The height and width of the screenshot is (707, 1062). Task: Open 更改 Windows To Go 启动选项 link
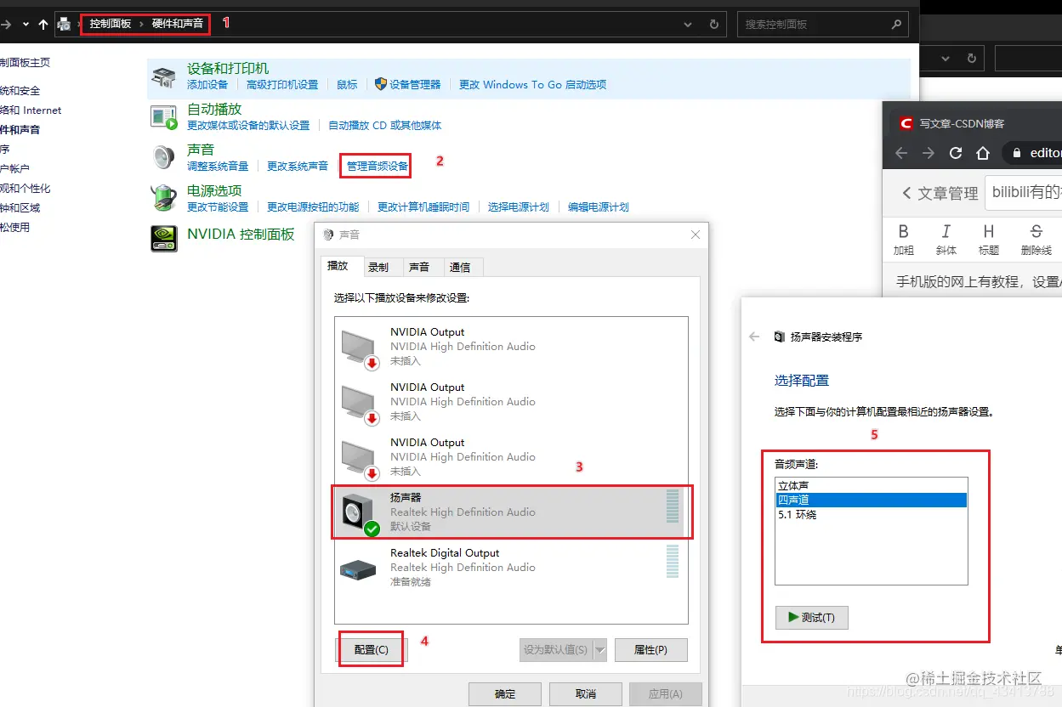[x=532, y=84]
